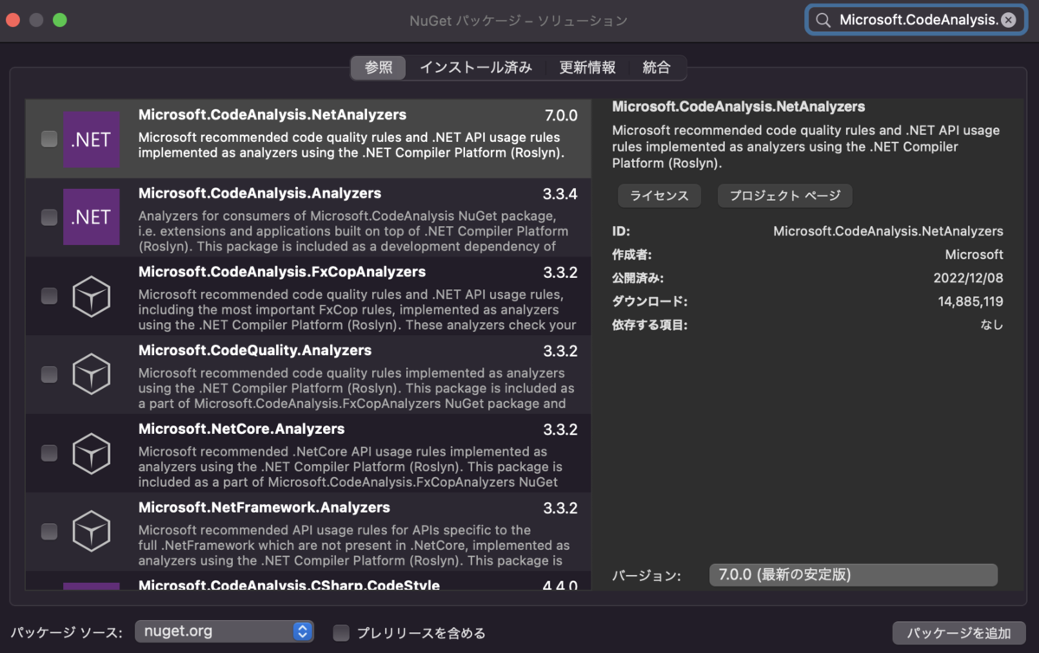1039x653 pixels.
Task: Click the プロジェクト ページ button
Action: [x=784, y=196]
